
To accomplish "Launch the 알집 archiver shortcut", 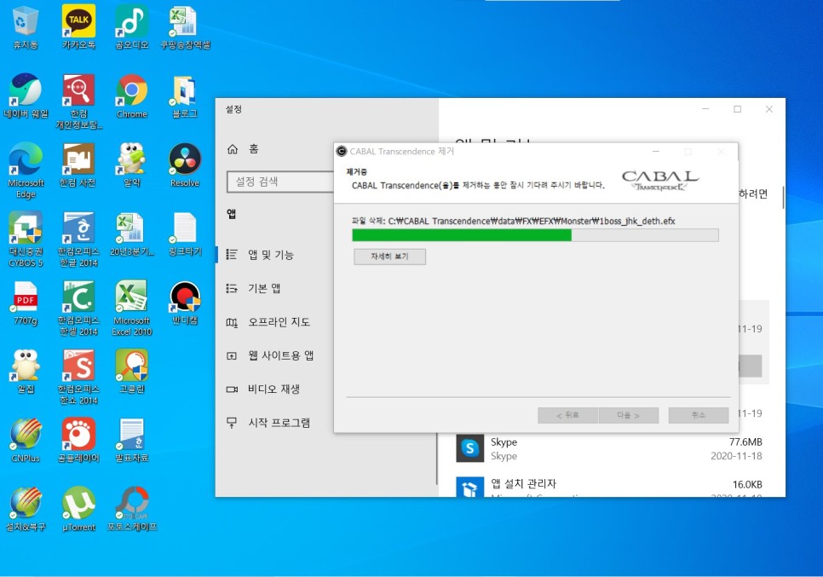I will click(26, 372).
